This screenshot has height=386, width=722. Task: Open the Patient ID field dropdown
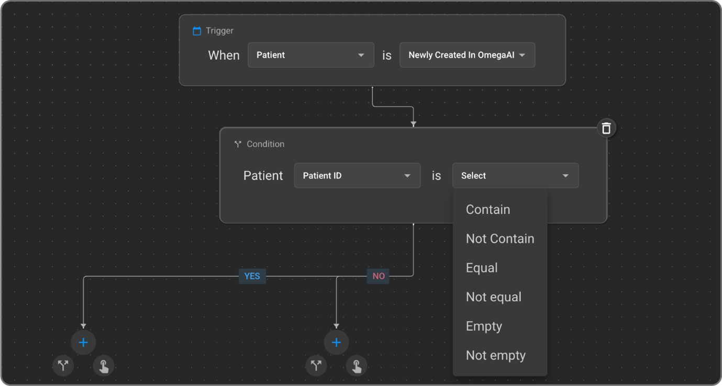tap(357, 176)
